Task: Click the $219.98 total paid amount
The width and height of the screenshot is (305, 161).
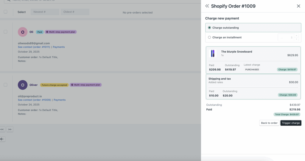Action: point(295,110)
